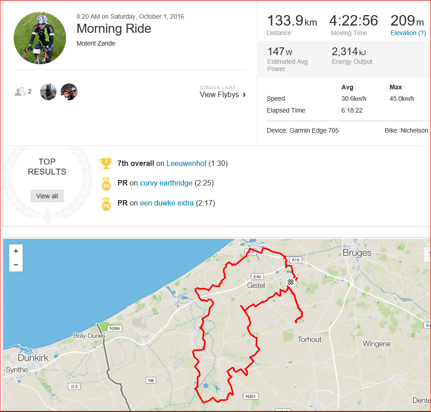This screenshot has width=431, height=412.
Task: Click the Moterit Zande athlete name
Action: tap(96, 43)
